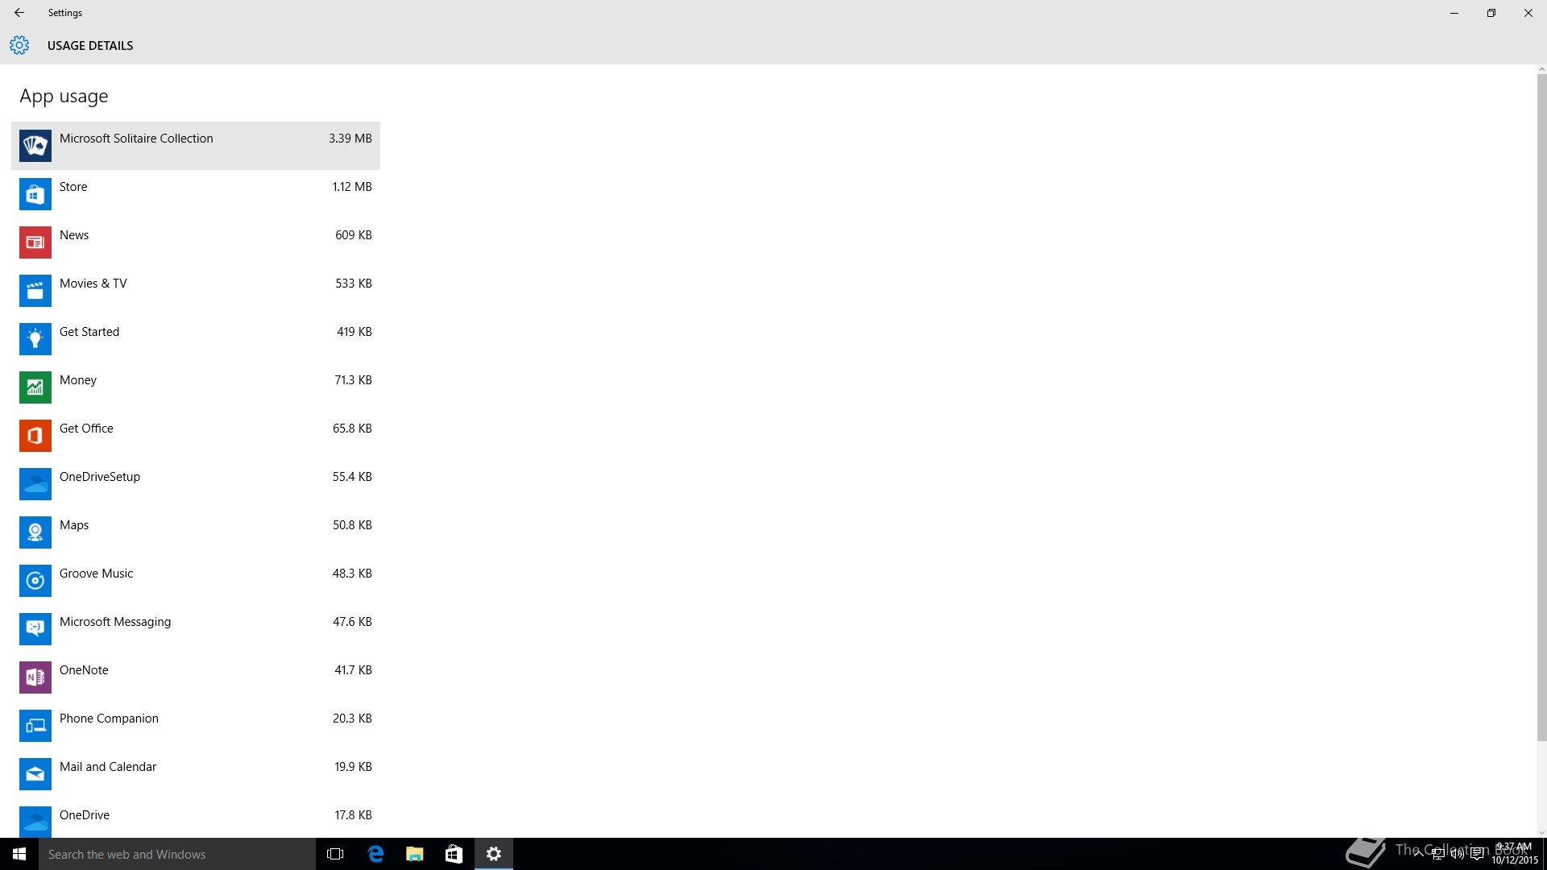This screenshot has height=870, width=1547.
Task: Go back using the back arrow
Action: (x=19, y=13)
